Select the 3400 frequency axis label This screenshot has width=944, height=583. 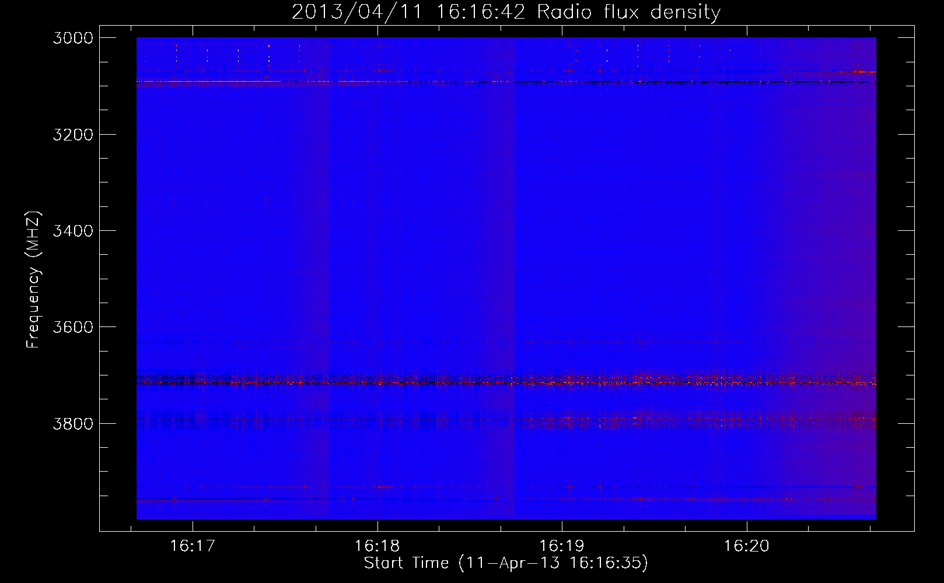(x=73, y=231)
